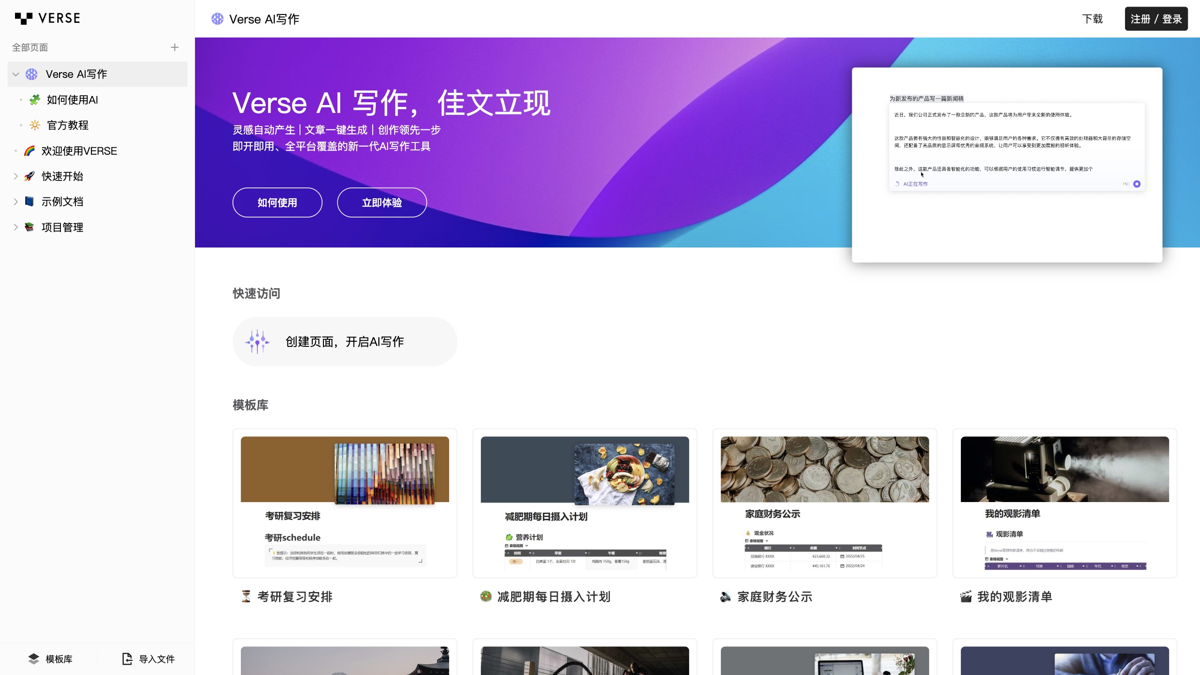
Task: Open the 下载 menu item
Action: 1092,19
